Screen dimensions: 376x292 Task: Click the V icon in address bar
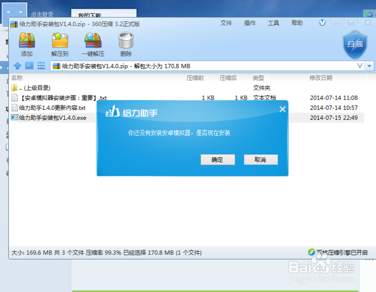(x=360, y=66)
